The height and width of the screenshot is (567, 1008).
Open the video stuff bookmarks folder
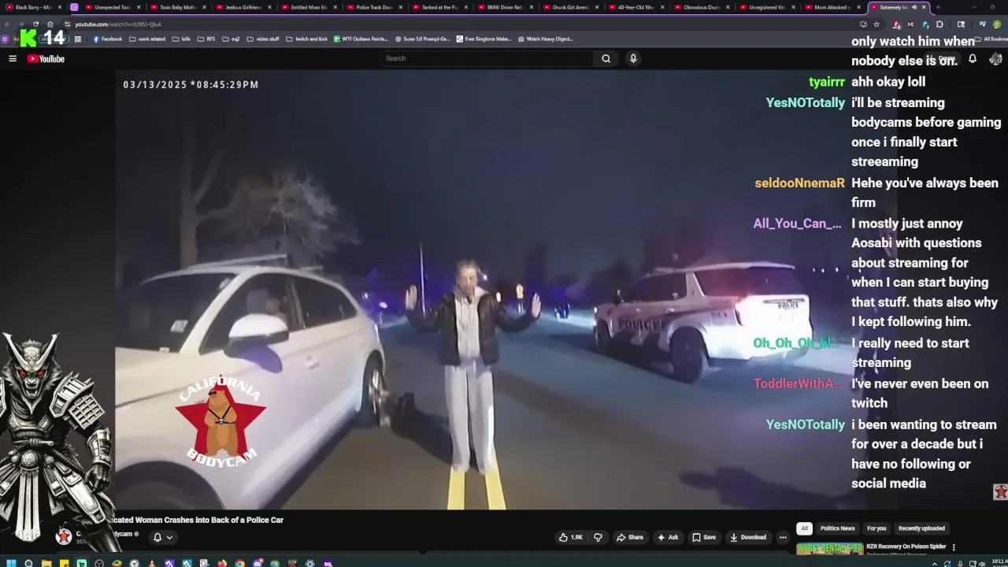tap(263, 39)
